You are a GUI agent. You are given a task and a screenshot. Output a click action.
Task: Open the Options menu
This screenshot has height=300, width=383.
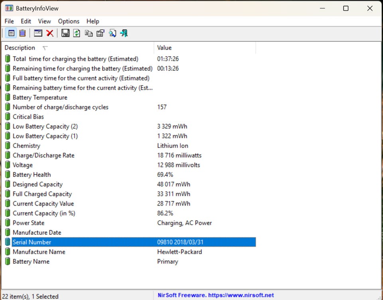tap(69, 21)
